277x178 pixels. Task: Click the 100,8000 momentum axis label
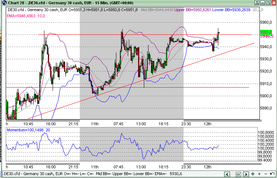(266, 132)
